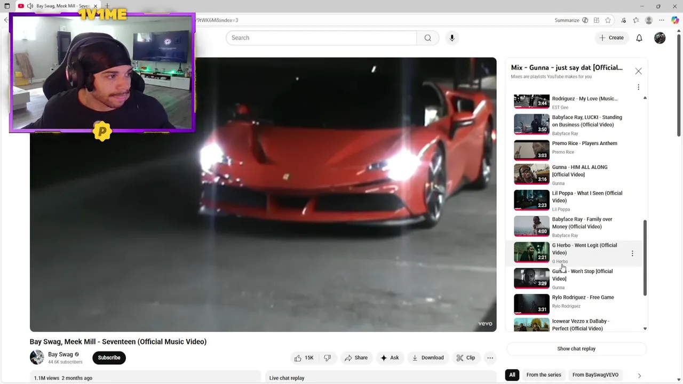Open YouTube notifications bell
The height and width of the screenshot is (384, 683).
coord(639,38)
